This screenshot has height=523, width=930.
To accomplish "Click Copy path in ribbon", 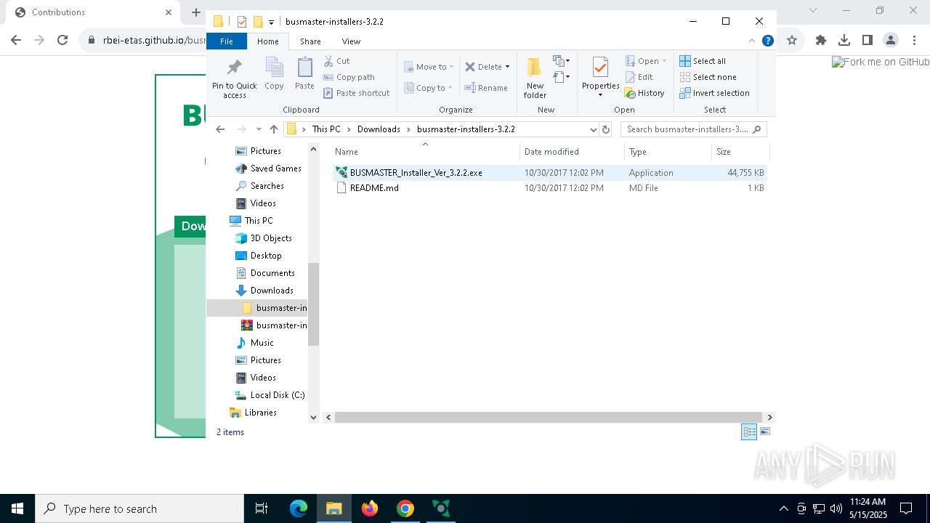I will click(349, 77).
